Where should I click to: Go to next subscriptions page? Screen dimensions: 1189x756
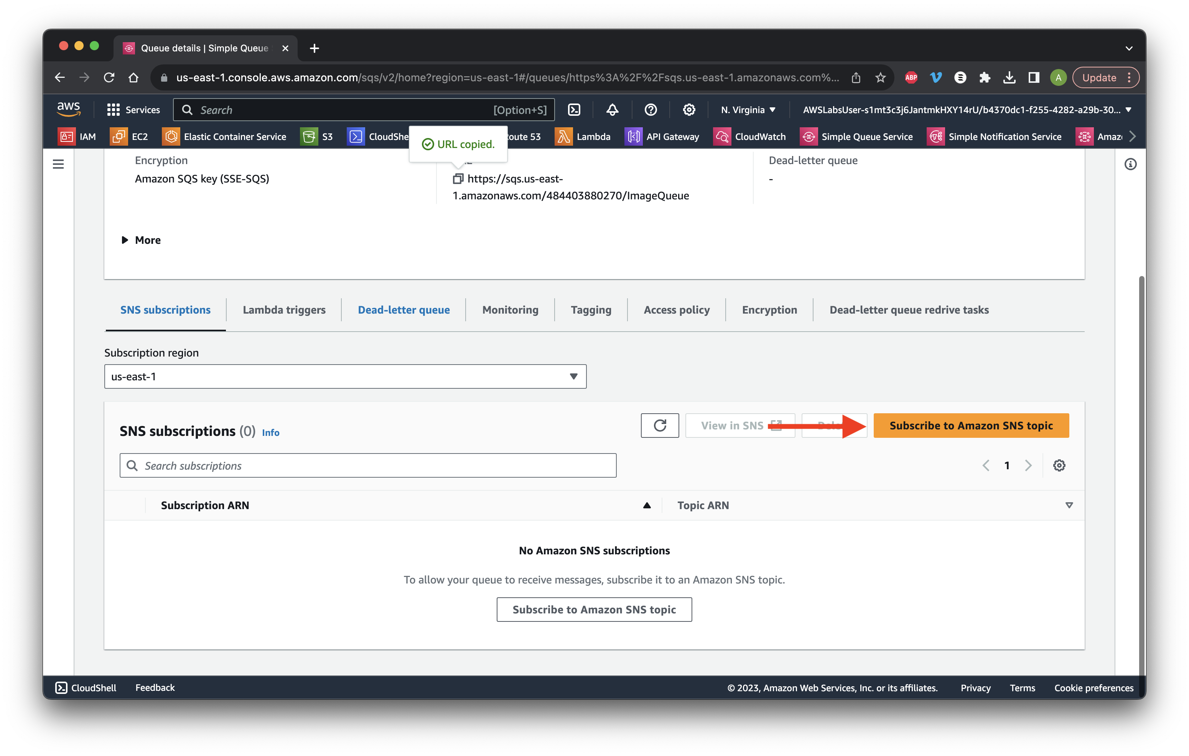(x=1028, y=465)
